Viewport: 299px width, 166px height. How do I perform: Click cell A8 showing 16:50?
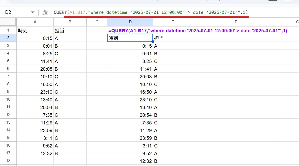click(x=35, y=84)
